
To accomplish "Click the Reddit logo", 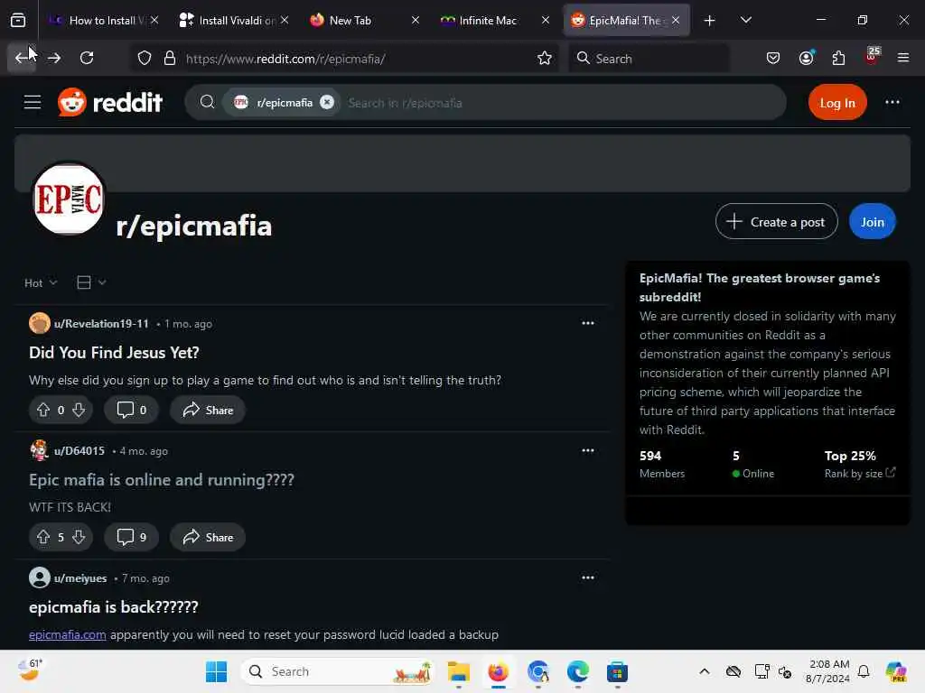I will [x=109, y=103].
